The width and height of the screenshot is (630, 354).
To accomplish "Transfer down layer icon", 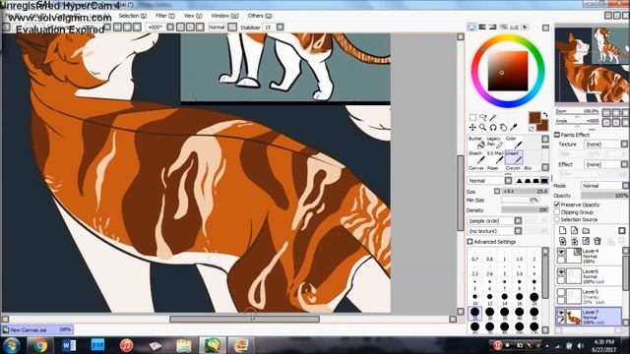I will click(562, 241).
